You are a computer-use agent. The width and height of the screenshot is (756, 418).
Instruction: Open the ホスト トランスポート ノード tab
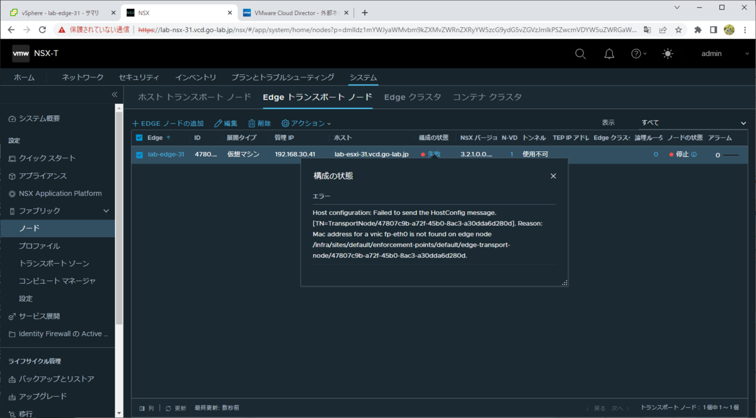point(195,97)
